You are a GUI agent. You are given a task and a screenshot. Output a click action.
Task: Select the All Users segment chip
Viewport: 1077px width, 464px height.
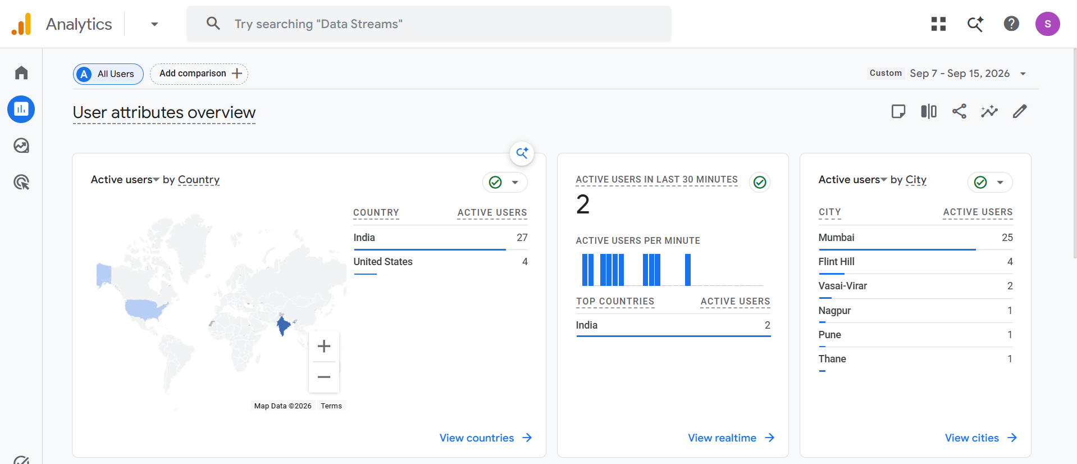108,74
